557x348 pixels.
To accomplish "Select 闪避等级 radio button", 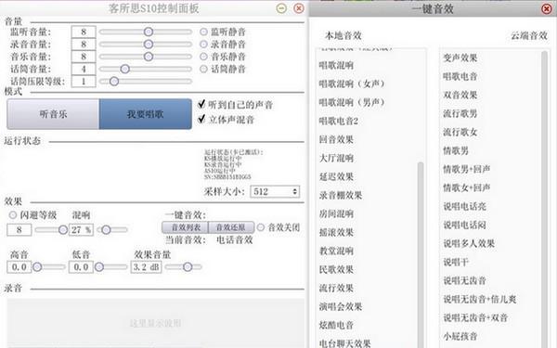I will point(13,215).
